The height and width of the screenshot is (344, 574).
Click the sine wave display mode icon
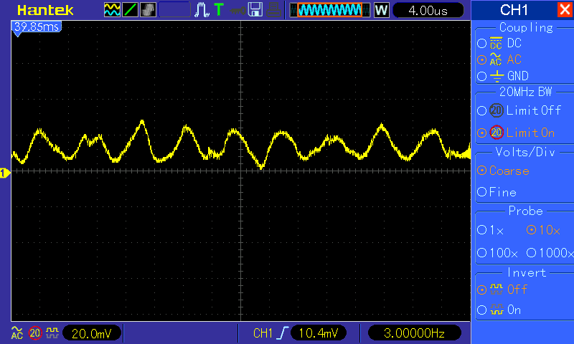(112, 10)
